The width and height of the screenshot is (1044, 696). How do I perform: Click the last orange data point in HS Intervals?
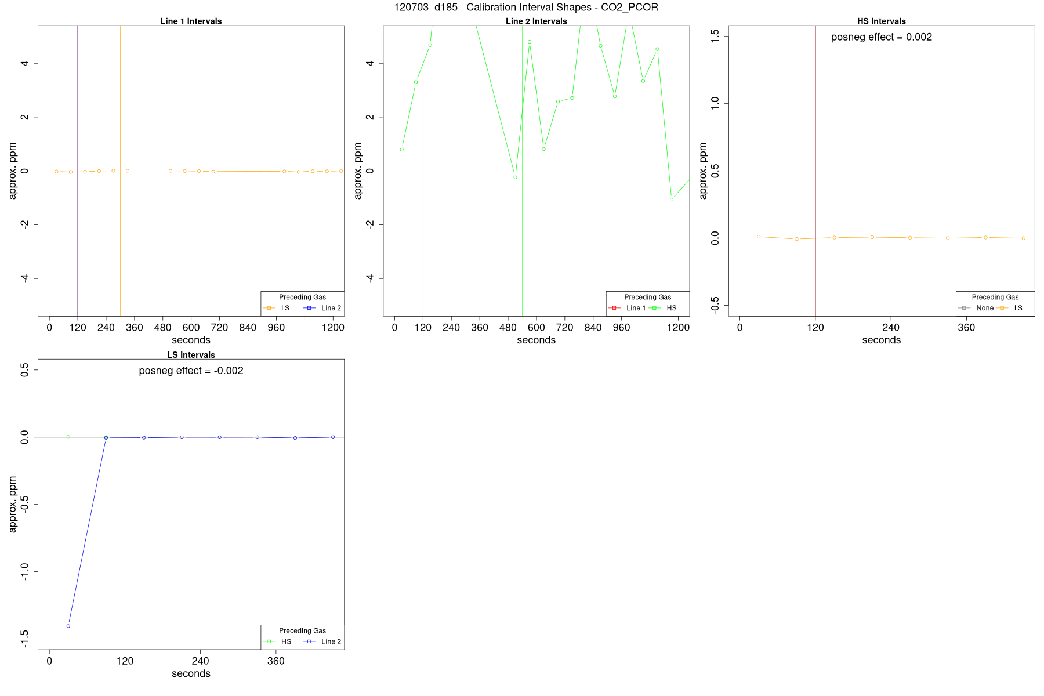[x=1023, y=238]
